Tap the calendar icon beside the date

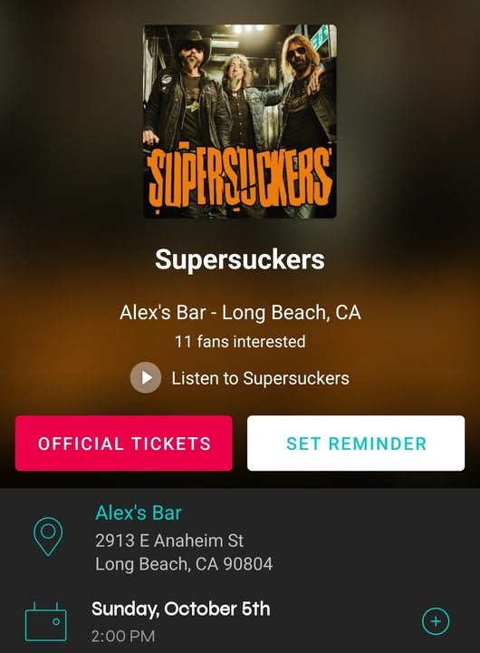coord(46,621)
